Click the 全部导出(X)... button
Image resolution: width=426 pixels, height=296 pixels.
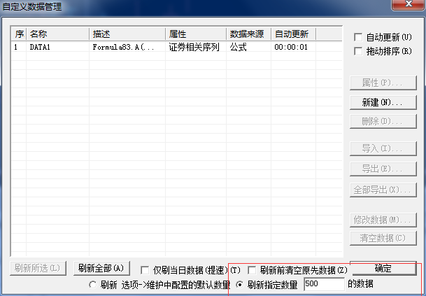click(x=383, y=190)
